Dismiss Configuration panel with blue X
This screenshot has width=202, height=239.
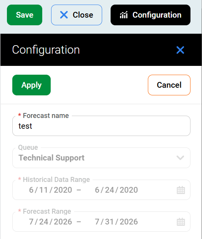(180, 50)
